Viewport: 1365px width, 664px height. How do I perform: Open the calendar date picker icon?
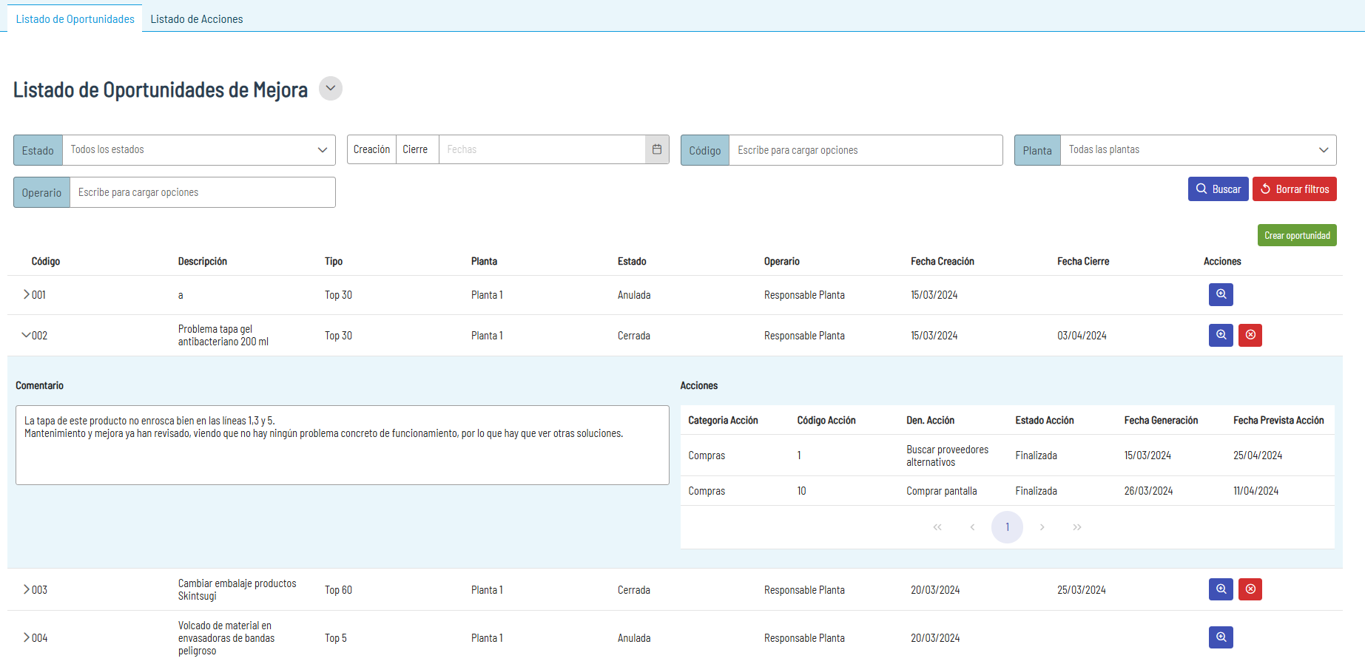pos(657,149)
